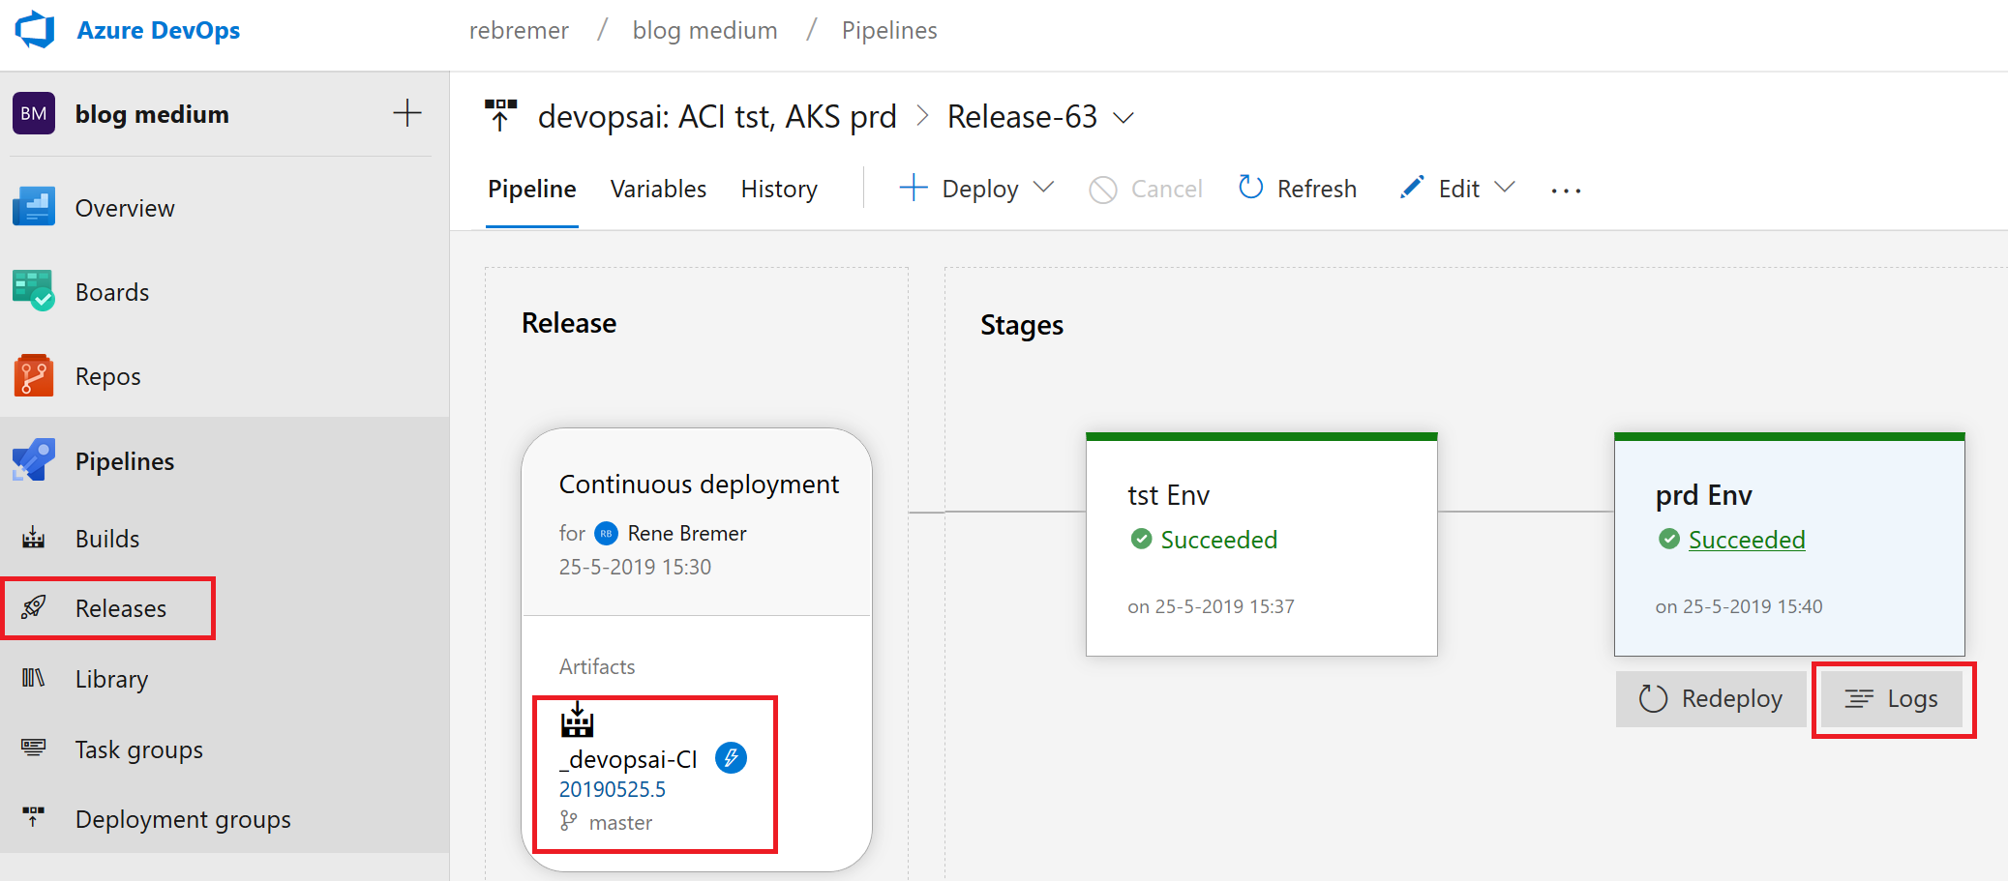Click the Logs button under prd Env
The width and height of the screenshot is (2008, 881).
(1892, 699)
